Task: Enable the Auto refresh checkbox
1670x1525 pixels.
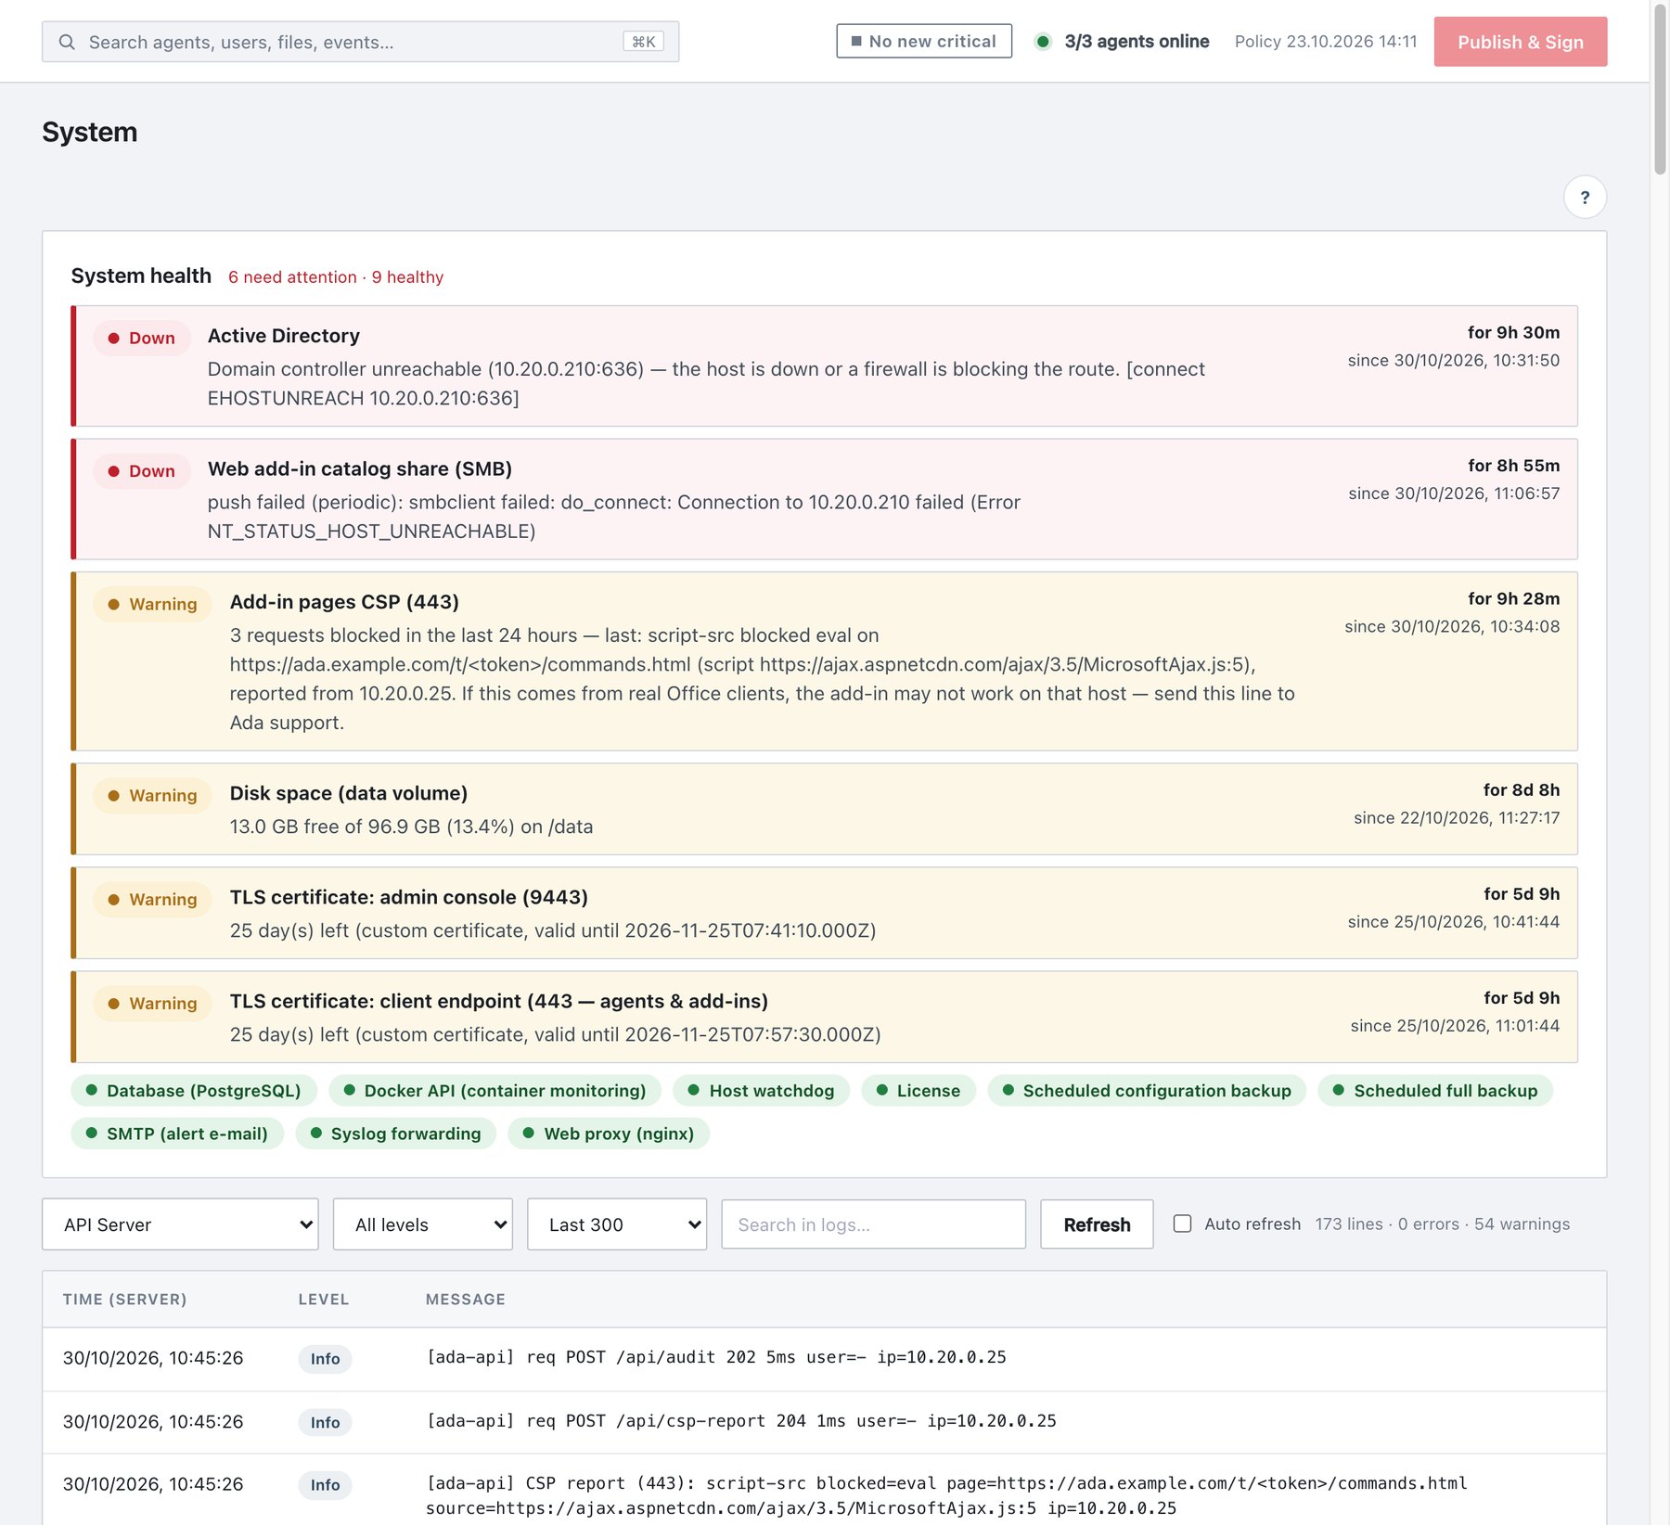Action: (1183, 1224)
